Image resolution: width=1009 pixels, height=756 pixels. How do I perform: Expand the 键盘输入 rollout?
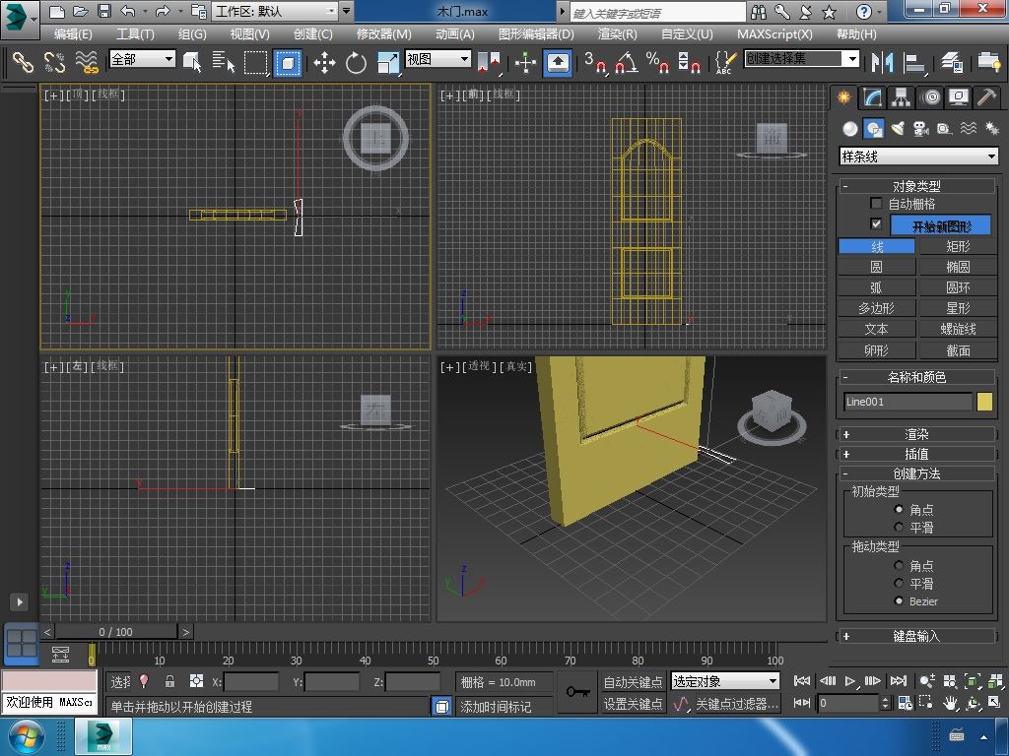(x=916, y=636)
